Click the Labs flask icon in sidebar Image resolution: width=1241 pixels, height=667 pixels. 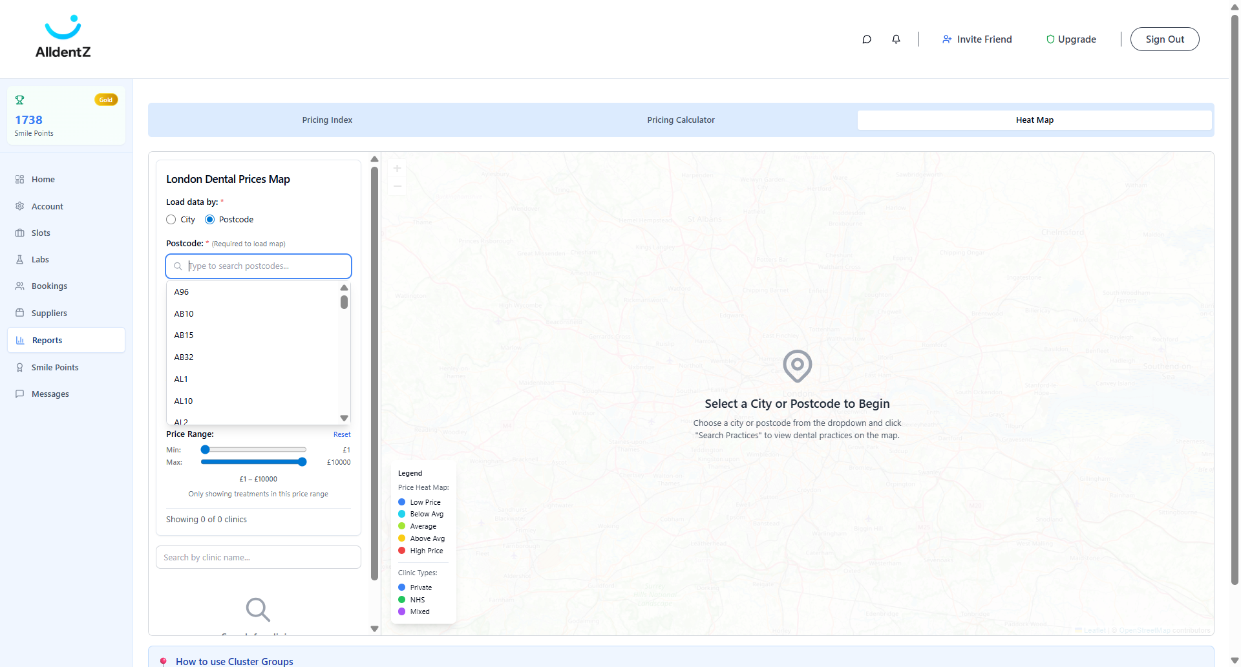[x=19, y=259]
